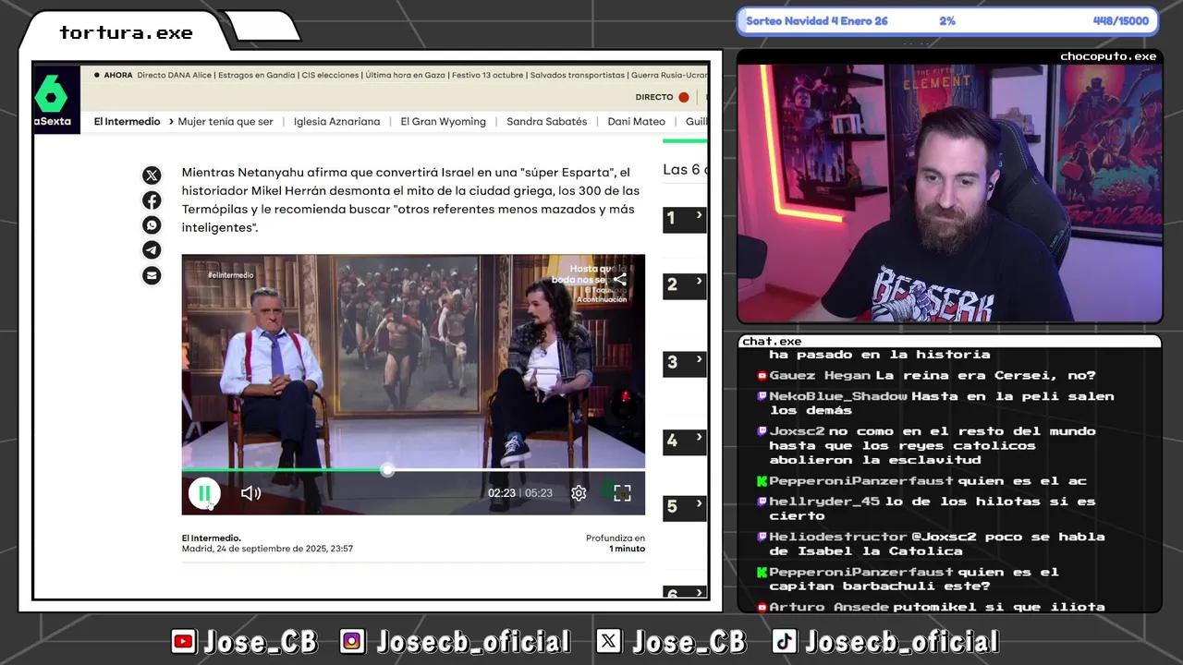Click chat user hellryder_45
1183x665 pixels.
824,502
